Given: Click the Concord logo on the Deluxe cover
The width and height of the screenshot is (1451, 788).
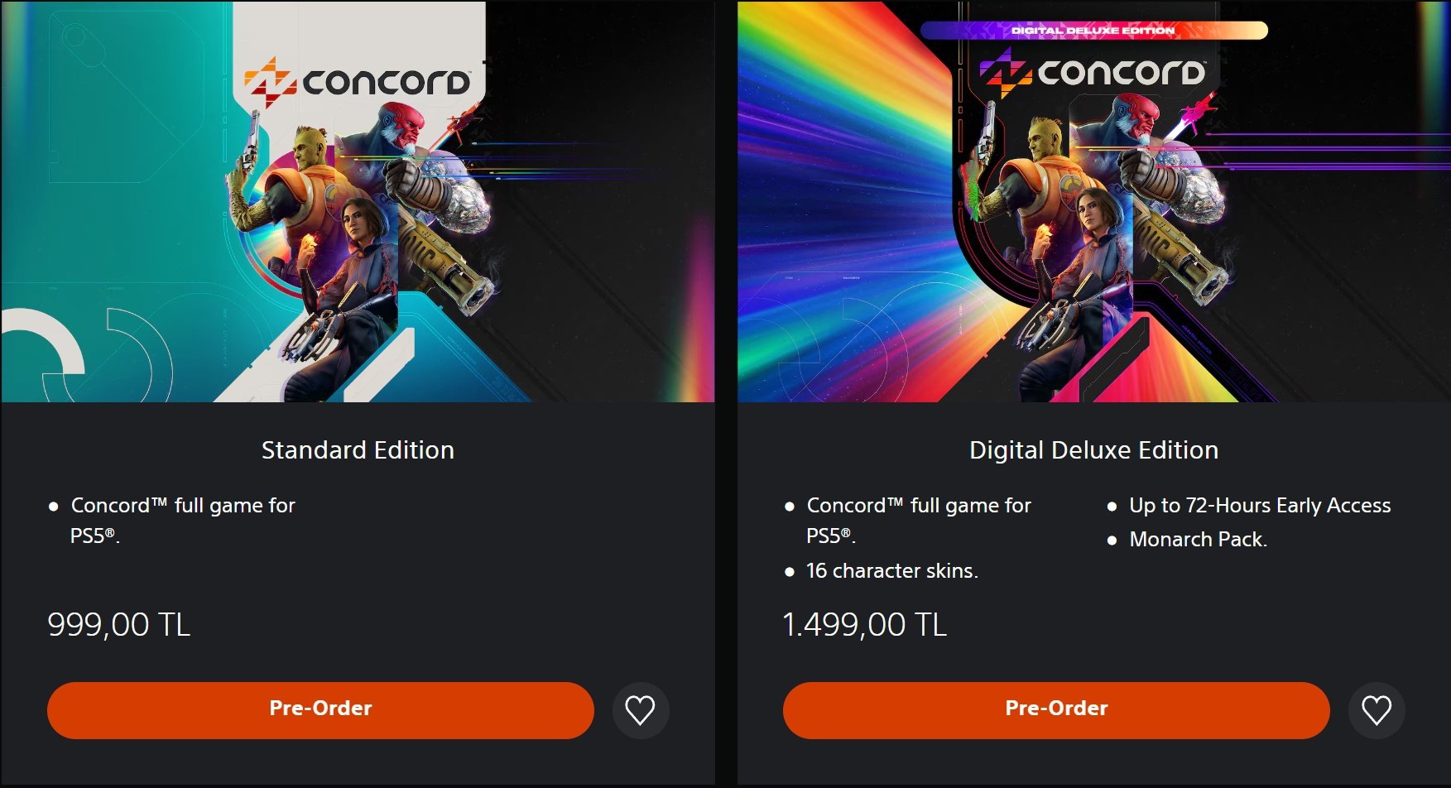Looking at the screenshot, I should pyautogui.click(x=1093, y=73).
